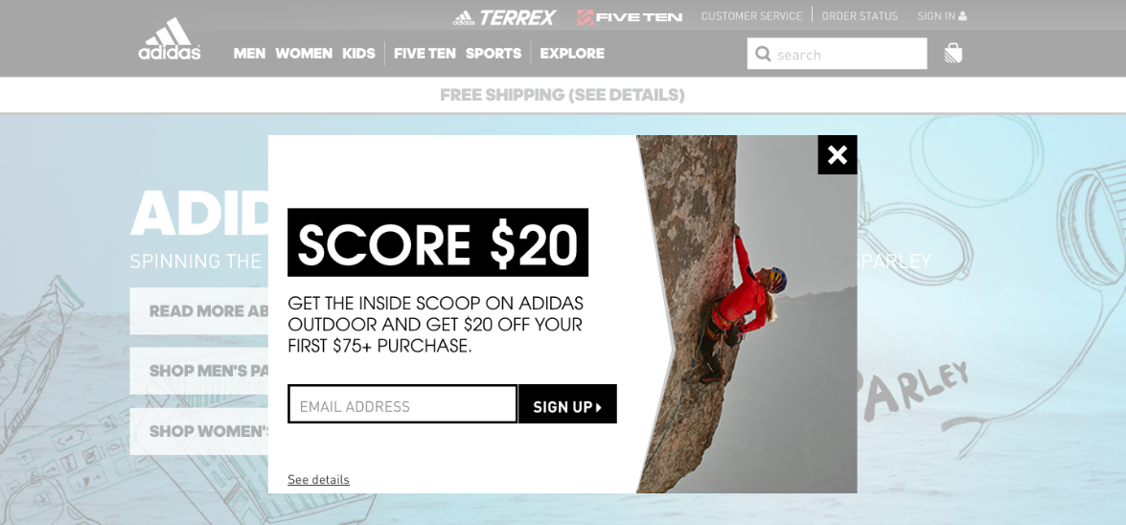Open the Kids menu
This screenshot has width=1126, height=525.
pos(359,53)
